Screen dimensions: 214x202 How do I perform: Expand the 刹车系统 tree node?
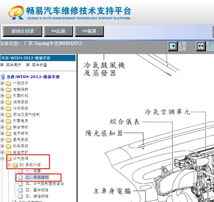point(2,146)
